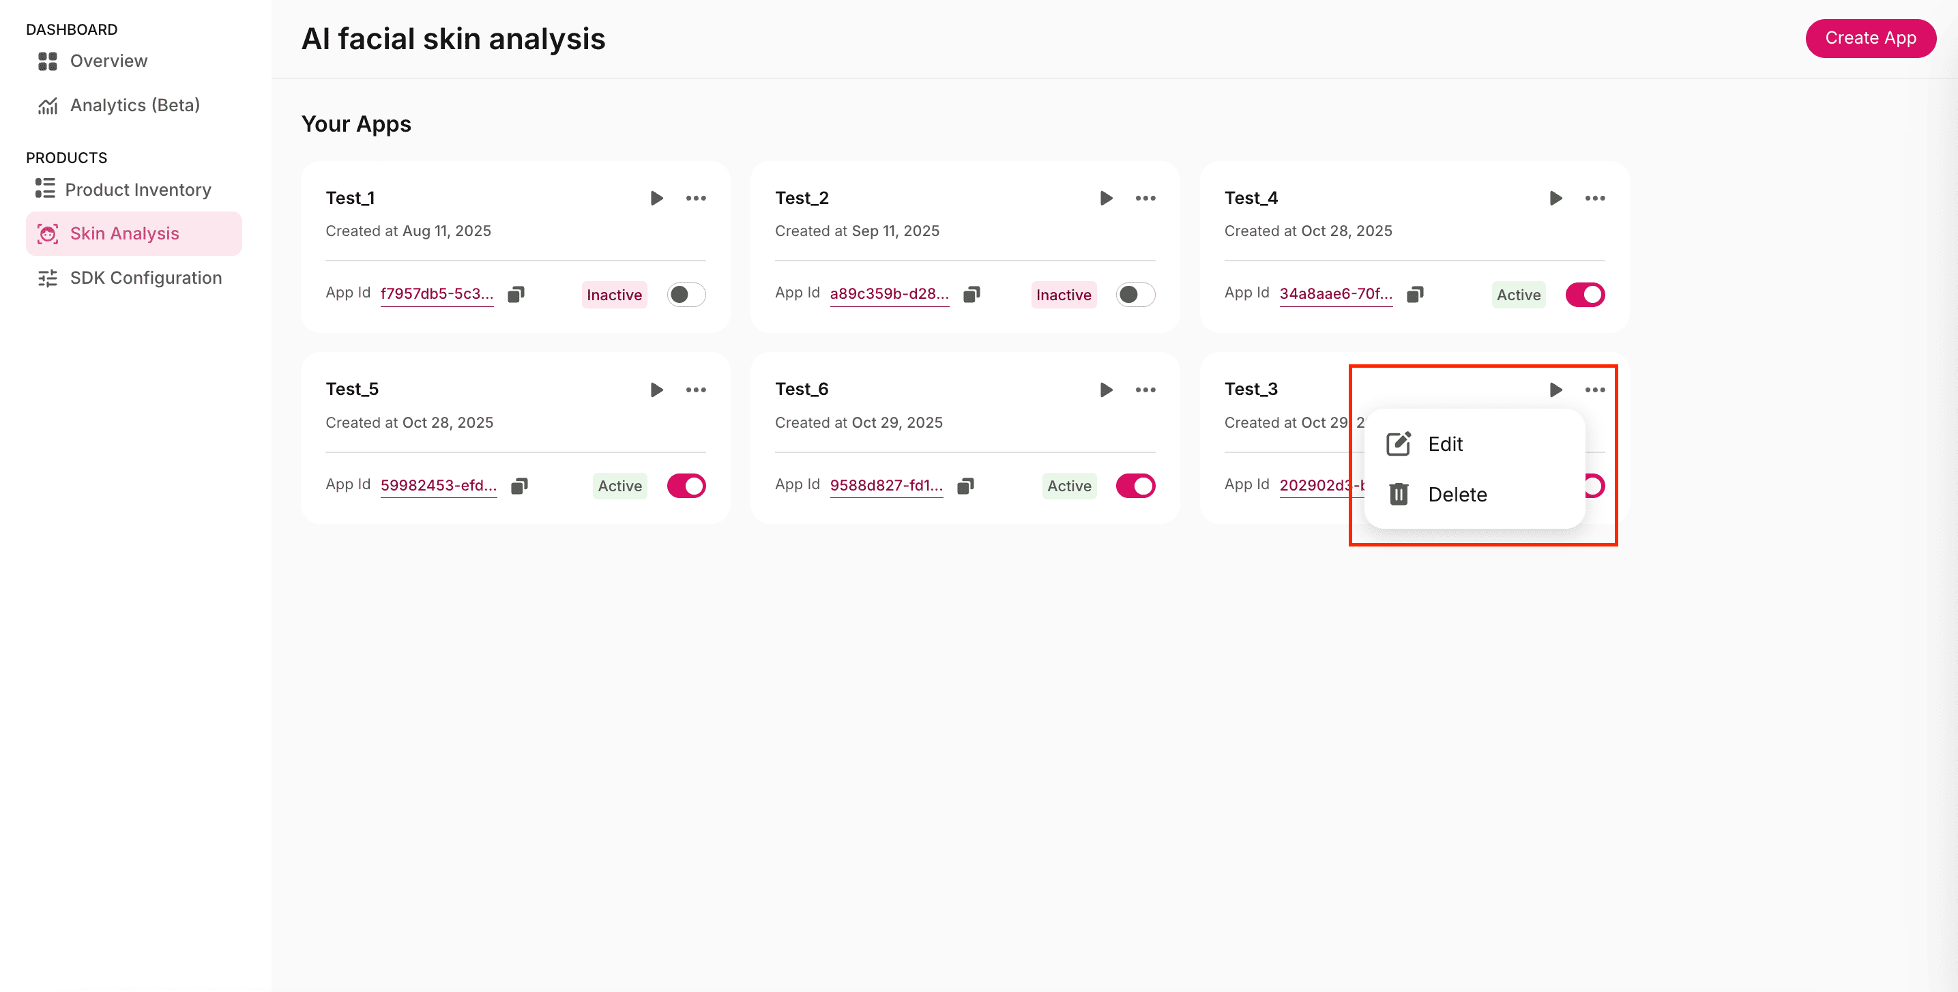Screen dimensions: 1958x992
Task: Open Analytics (Beta) from sidebar
Action: 134,105
